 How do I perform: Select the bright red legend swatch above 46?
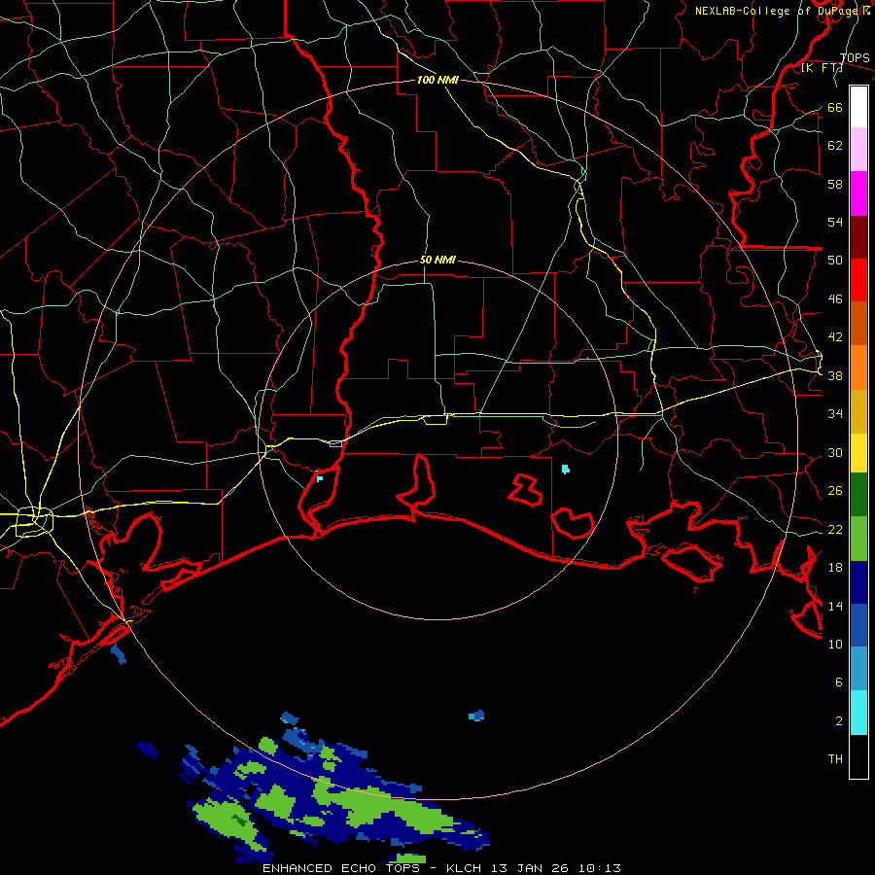pyautogui.click(x=858, y=280)
